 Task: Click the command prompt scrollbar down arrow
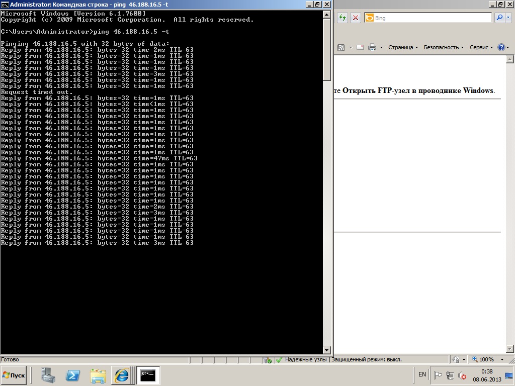[326, 350]
